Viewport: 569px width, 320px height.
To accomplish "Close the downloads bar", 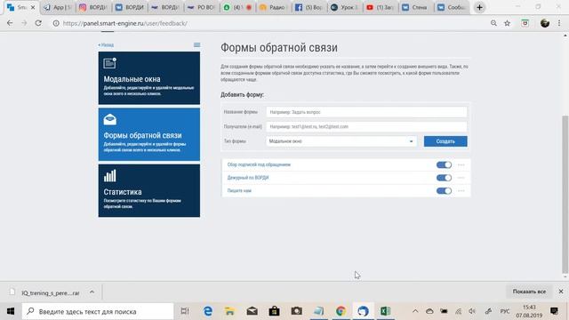I will 561,292.
